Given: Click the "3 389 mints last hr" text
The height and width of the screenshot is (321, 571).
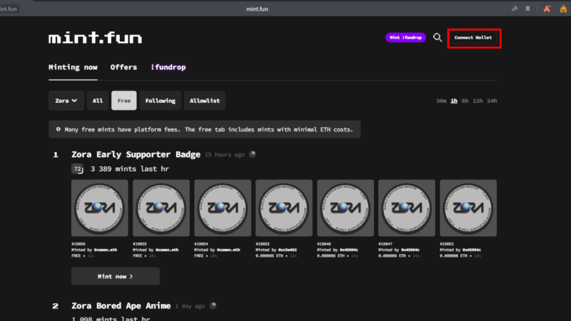Looking at the screenshot, I should point(129,169).
